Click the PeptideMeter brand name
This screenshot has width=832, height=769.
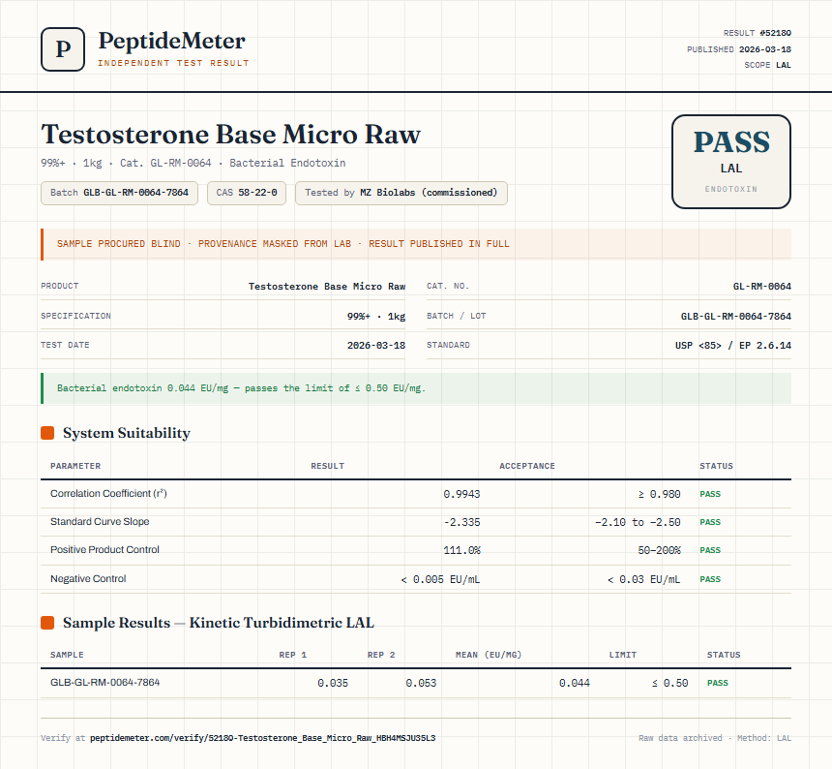pos(172,41)
